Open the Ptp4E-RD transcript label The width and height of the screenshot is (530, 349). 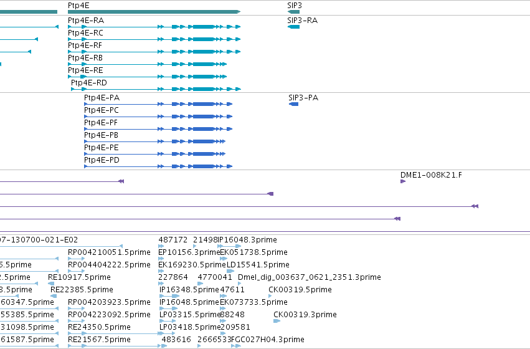89,83
